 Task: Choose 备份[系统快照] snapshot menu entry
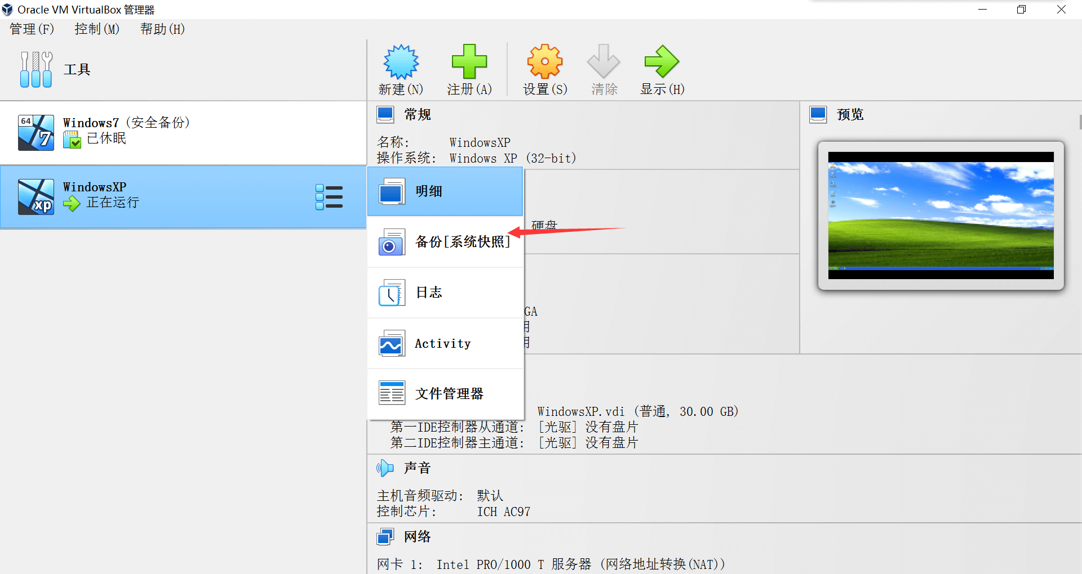445,242
